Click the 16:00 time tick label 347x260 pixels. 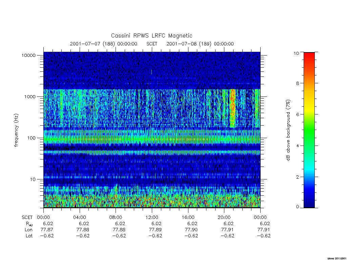(x=188, y=217)
